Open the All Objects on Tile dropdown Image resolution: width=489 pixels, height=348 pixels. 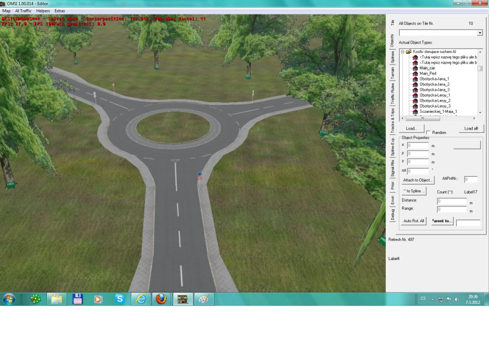point(480,33)
